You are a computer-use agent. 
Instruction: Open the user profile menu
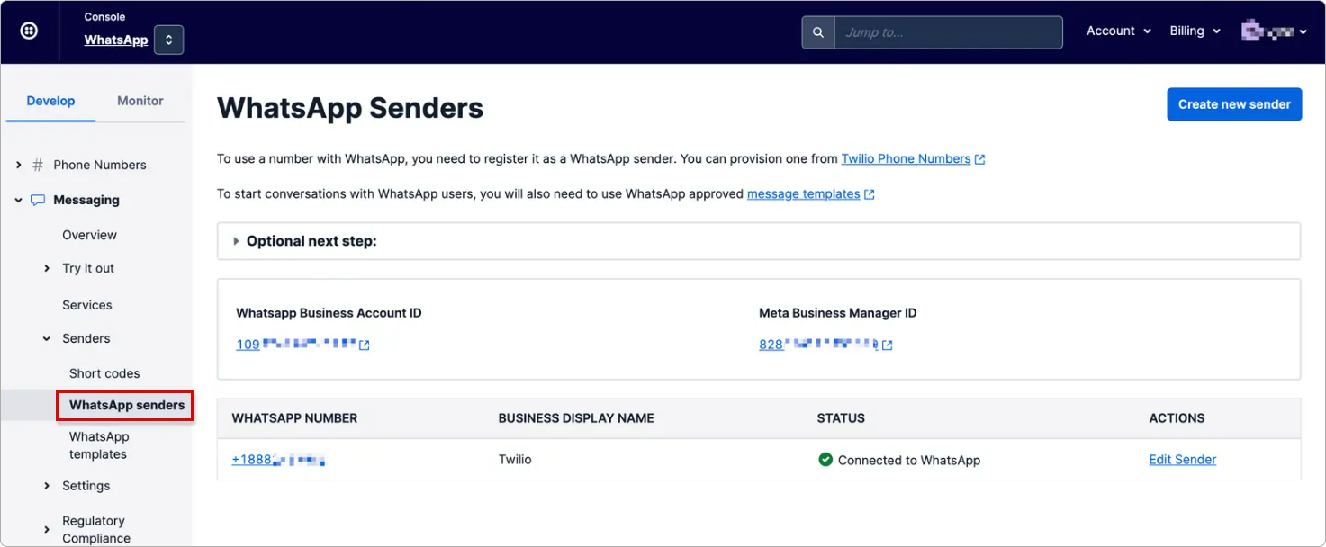point(1274,31)
